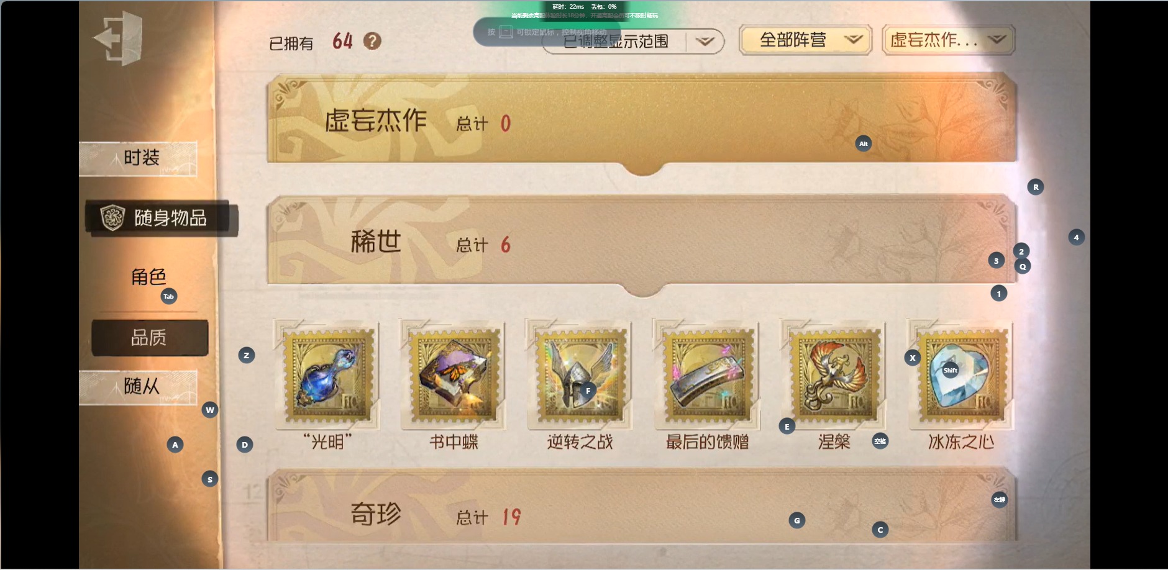Collapse the 稀世 category banner
This screenshot has width=1168, height=570.
tap(642, 242)
